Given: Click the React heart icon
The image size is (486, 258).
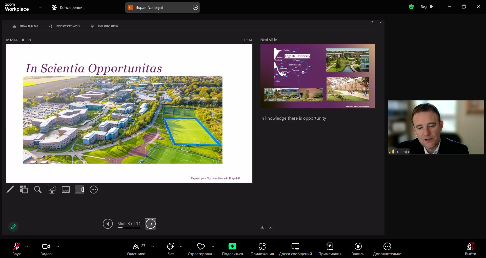Looking at the screenshot, I should click(x=201, y=247).
